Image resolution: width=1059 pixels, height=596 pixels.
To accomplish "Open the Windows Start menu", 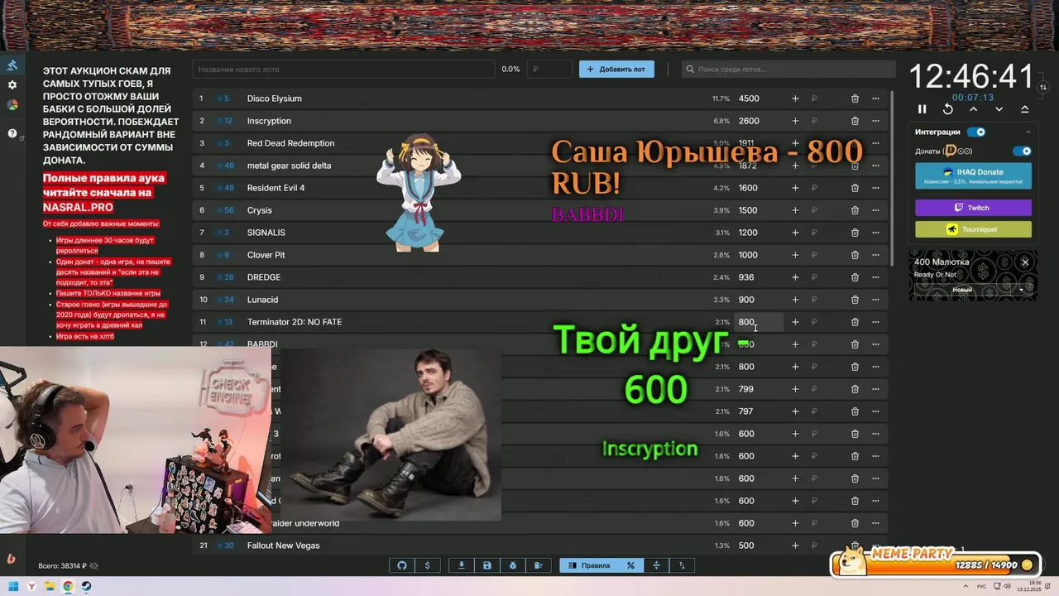I will point(13,586).
